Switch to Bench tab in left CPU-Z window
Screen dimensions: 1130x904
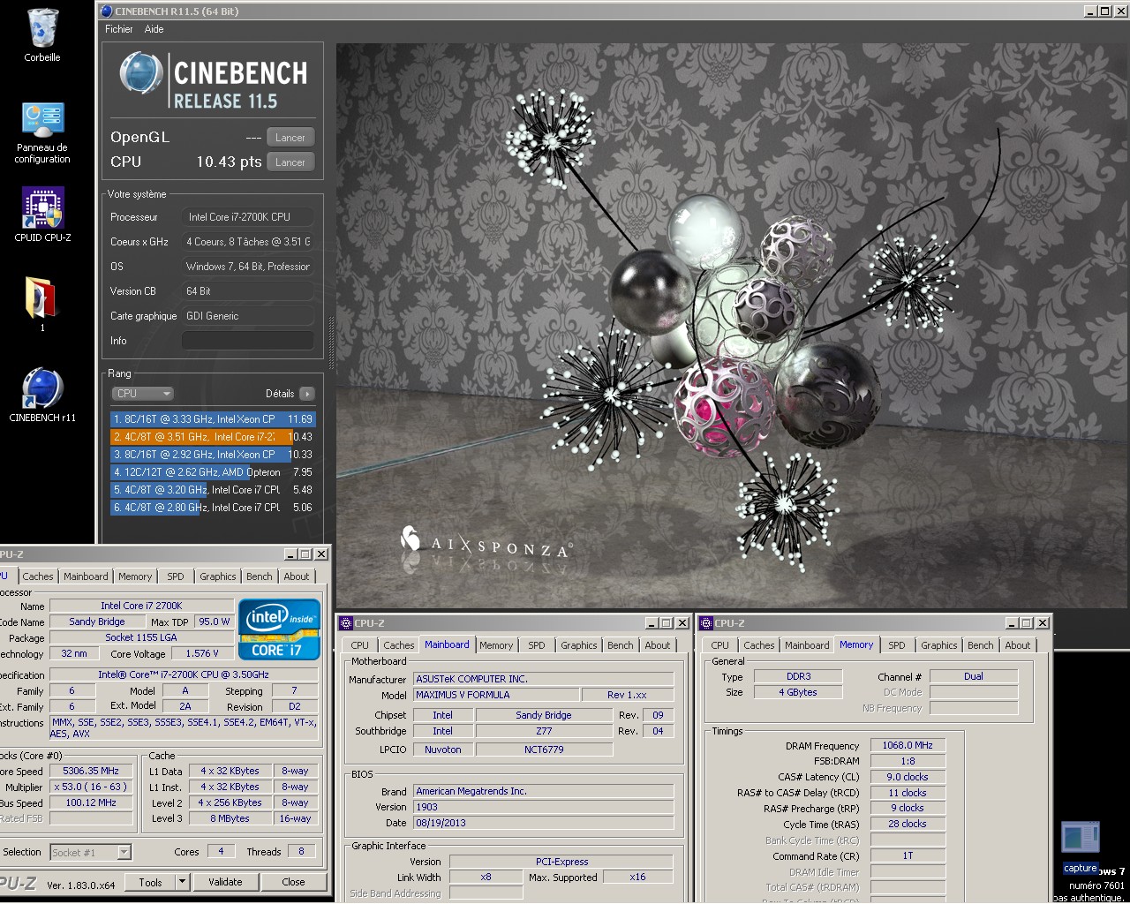tap(260, 576)
